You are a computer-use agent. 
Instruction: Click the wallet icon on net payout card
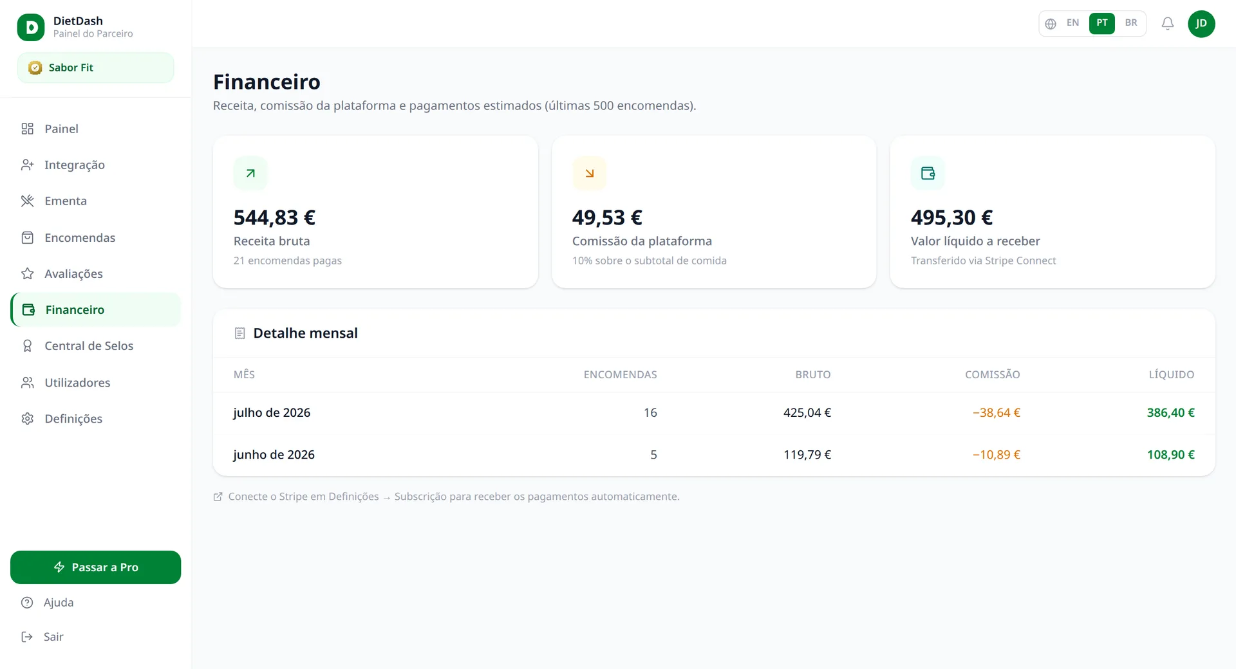[x=928, y=173]
